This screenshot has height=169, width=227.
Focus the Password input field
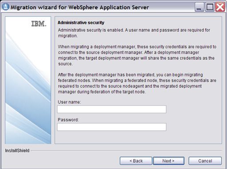(x=112, y=127)
